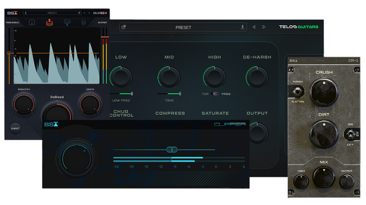Flip the 2X On/Off switch in CR-1
Screen dimensions: 366x205
350,134
